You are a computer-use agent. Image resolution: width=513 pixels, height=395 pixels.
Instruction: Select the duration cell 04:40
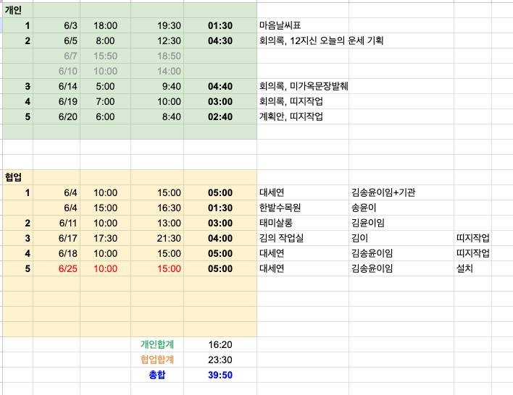point(220,86)
